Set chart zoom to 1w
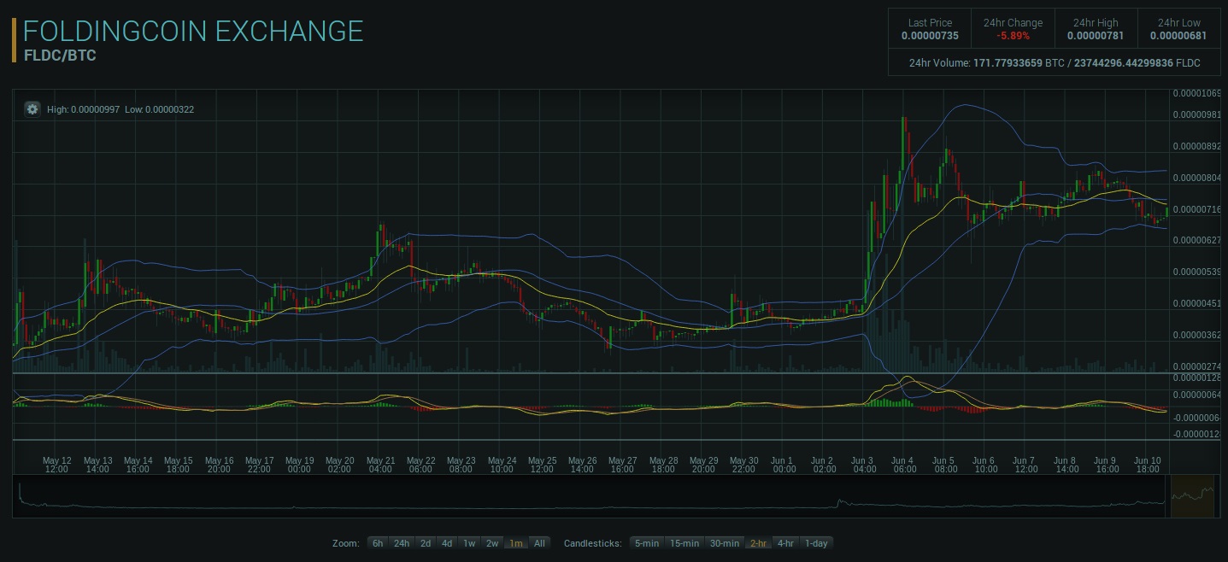The height and width of the screenshot is (562, 1228). click(469, 543)
